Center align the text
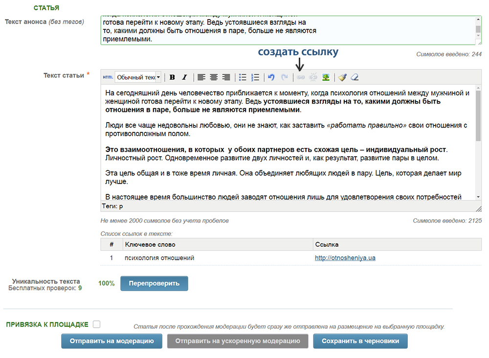This screenshot has height=358, width=489. tap(214, 77)
